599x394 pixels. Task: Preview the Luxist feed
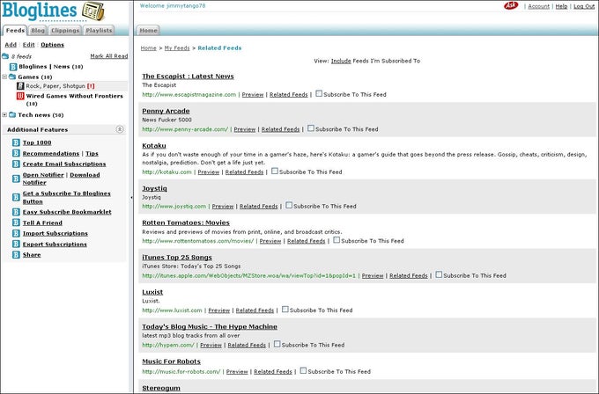[218, 310]
